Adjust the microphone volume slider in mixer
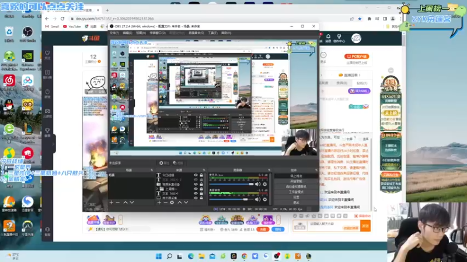The width and height of the screenshot is (467, 262). click(231, 184)
